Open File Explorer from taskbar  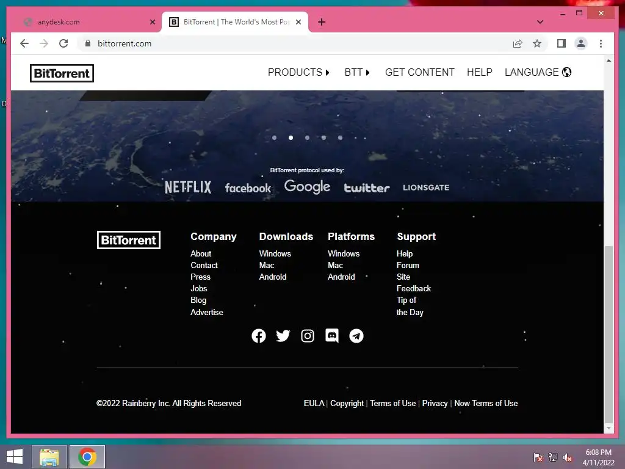coord(49,457)
